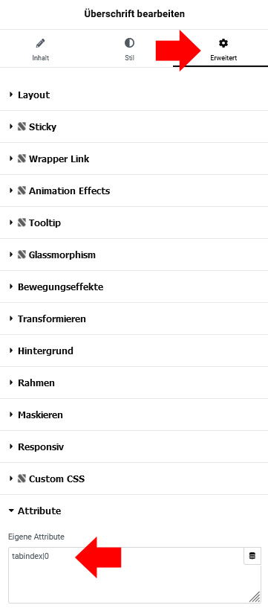Click the plugin icon beside Custom CSS
Screen dimensions: 268x608
coord(22,479)
